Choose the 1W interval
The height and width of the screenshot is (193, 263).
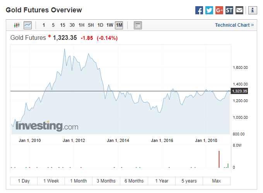(x=110, y=26)
